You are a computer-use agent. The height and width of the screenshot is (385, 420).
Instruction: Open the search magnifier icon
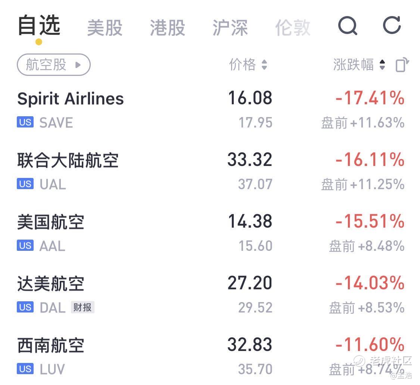tap(348, 26)
